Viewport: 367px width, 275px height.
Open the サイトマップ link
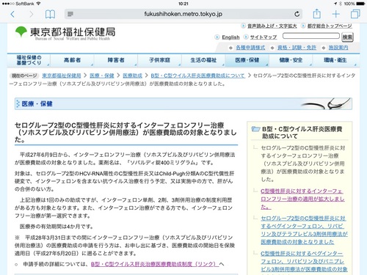pyautogui.click(x=264, y=37)
